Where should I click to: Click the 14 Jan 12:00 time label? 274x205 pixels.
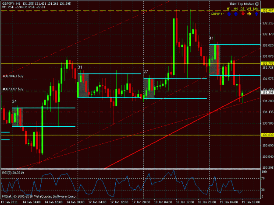53,202
